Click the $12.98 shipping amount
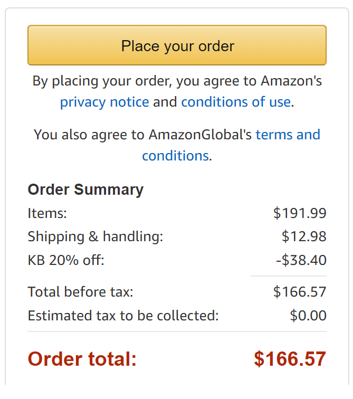The width and height of the screenshot is (353, 399). (304, 236)
